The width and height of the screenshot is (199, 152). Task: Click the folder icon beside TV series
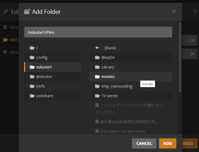(x=97, y=96)
